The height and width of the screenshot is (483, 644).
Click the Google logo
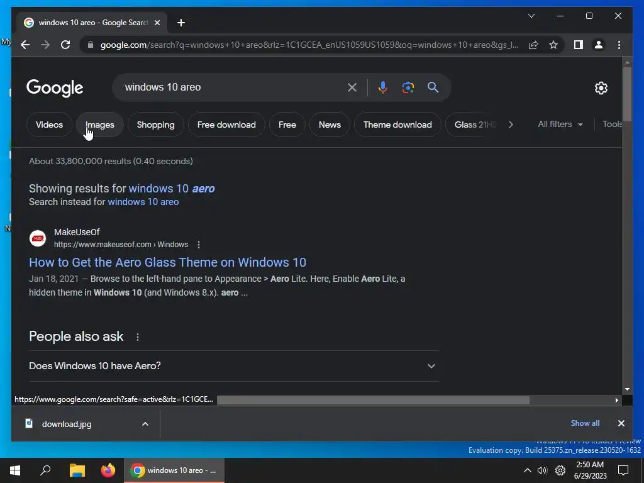[55, 88]
